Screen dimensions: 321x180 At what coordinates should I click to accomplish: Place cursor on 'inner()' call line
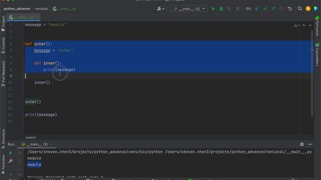[x=42, y=82]
